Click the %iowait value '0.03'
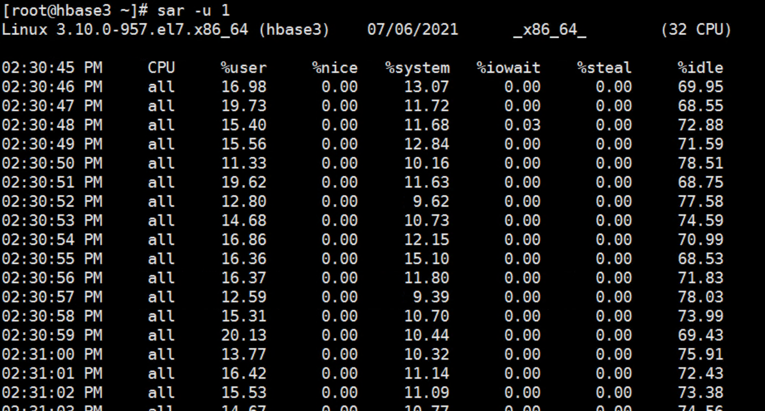765x411 pixels. (522, 125)
